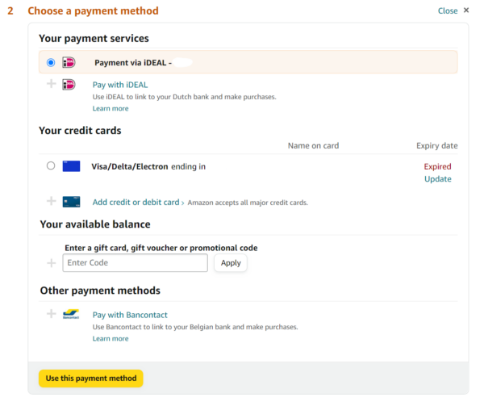
Task: Click the Enter Code input field
Action: coord(135,263)
